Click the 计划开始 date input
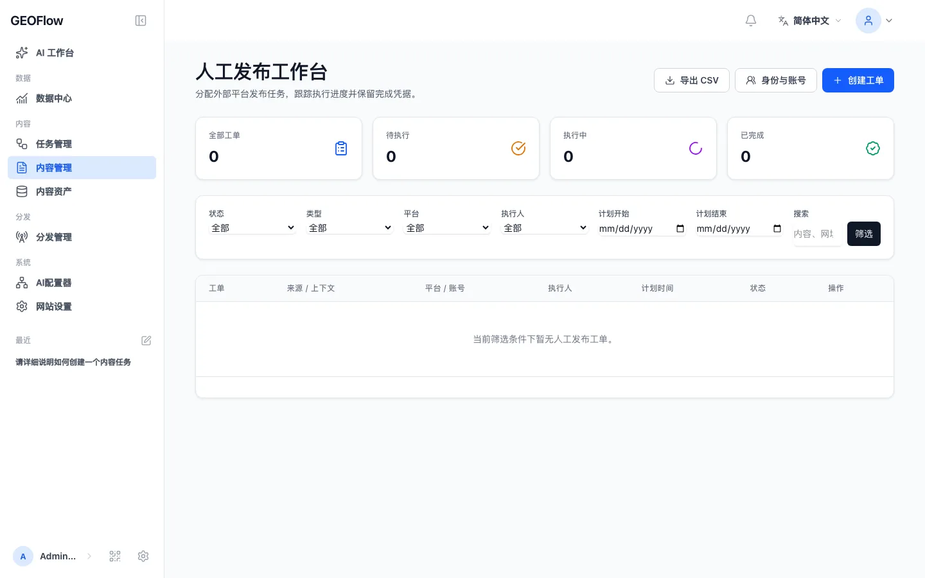Viewport: 925px width, 578px height. (x=642, y=229)
